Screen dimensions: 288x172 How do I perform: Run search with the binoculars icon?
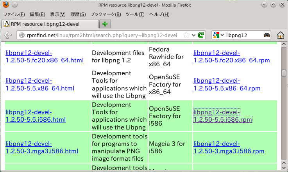point(267,35)
